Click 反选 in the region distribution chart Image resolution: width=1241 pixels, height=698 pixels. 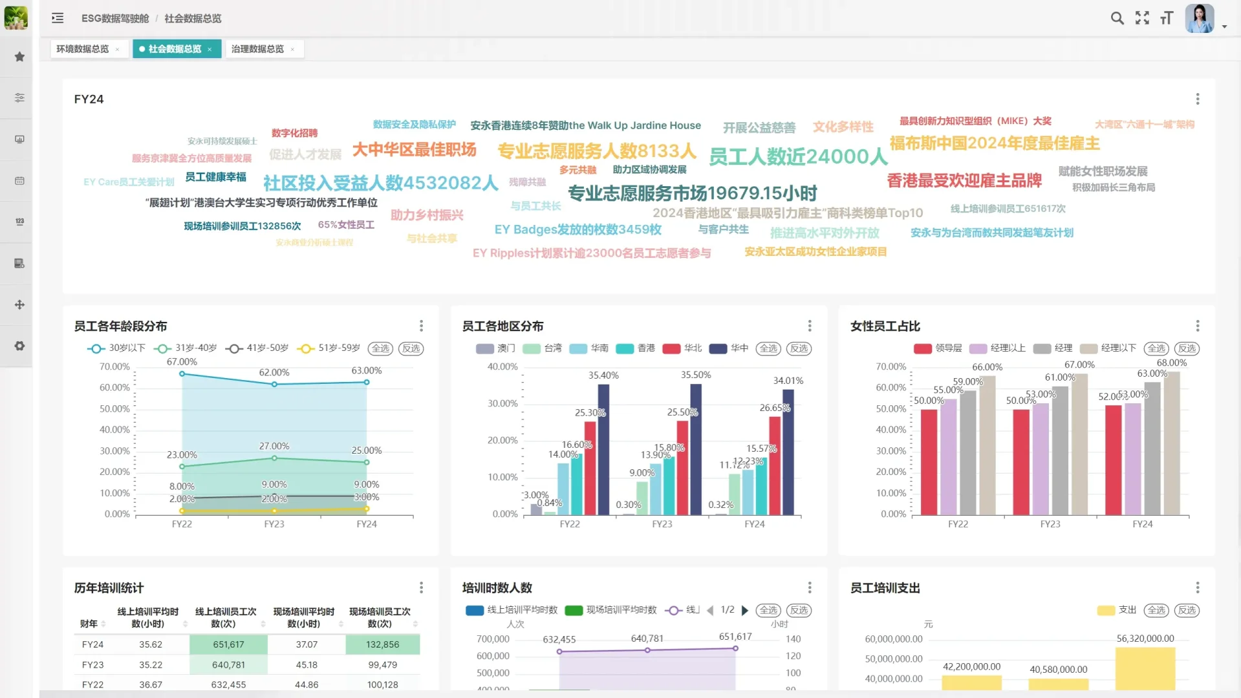pos(799,348)
